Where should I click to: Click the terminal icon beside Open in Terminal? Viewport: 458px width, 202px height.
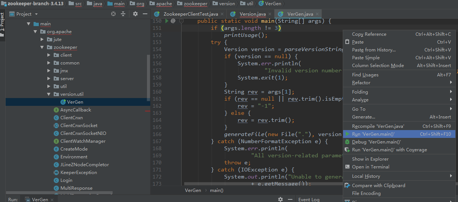point(347,167)
